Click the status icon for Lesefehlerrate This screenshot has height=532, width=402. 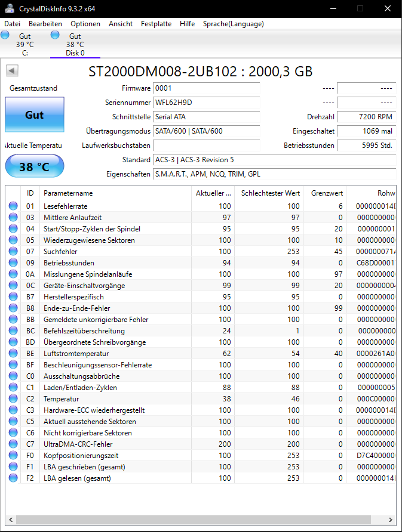13,206
